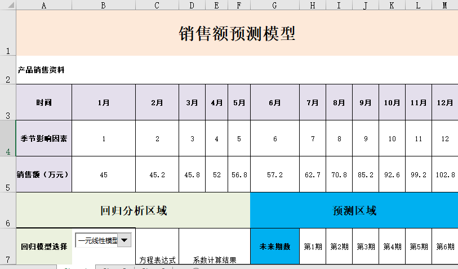Click the 回归分析区域 header cell

133,210
